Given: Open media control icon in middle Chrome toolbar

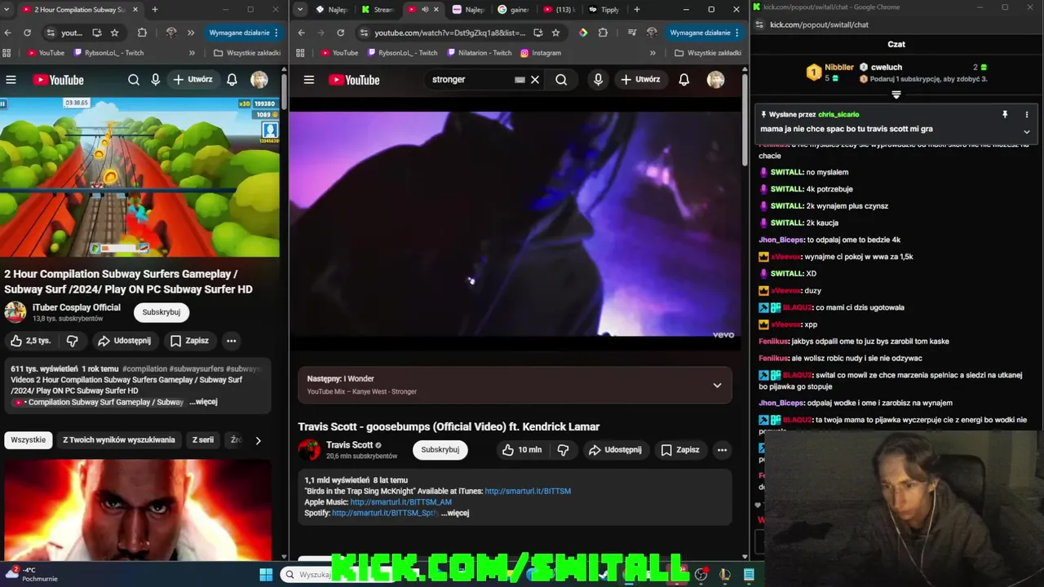Looking at the screenshot, I should point(631,33).
